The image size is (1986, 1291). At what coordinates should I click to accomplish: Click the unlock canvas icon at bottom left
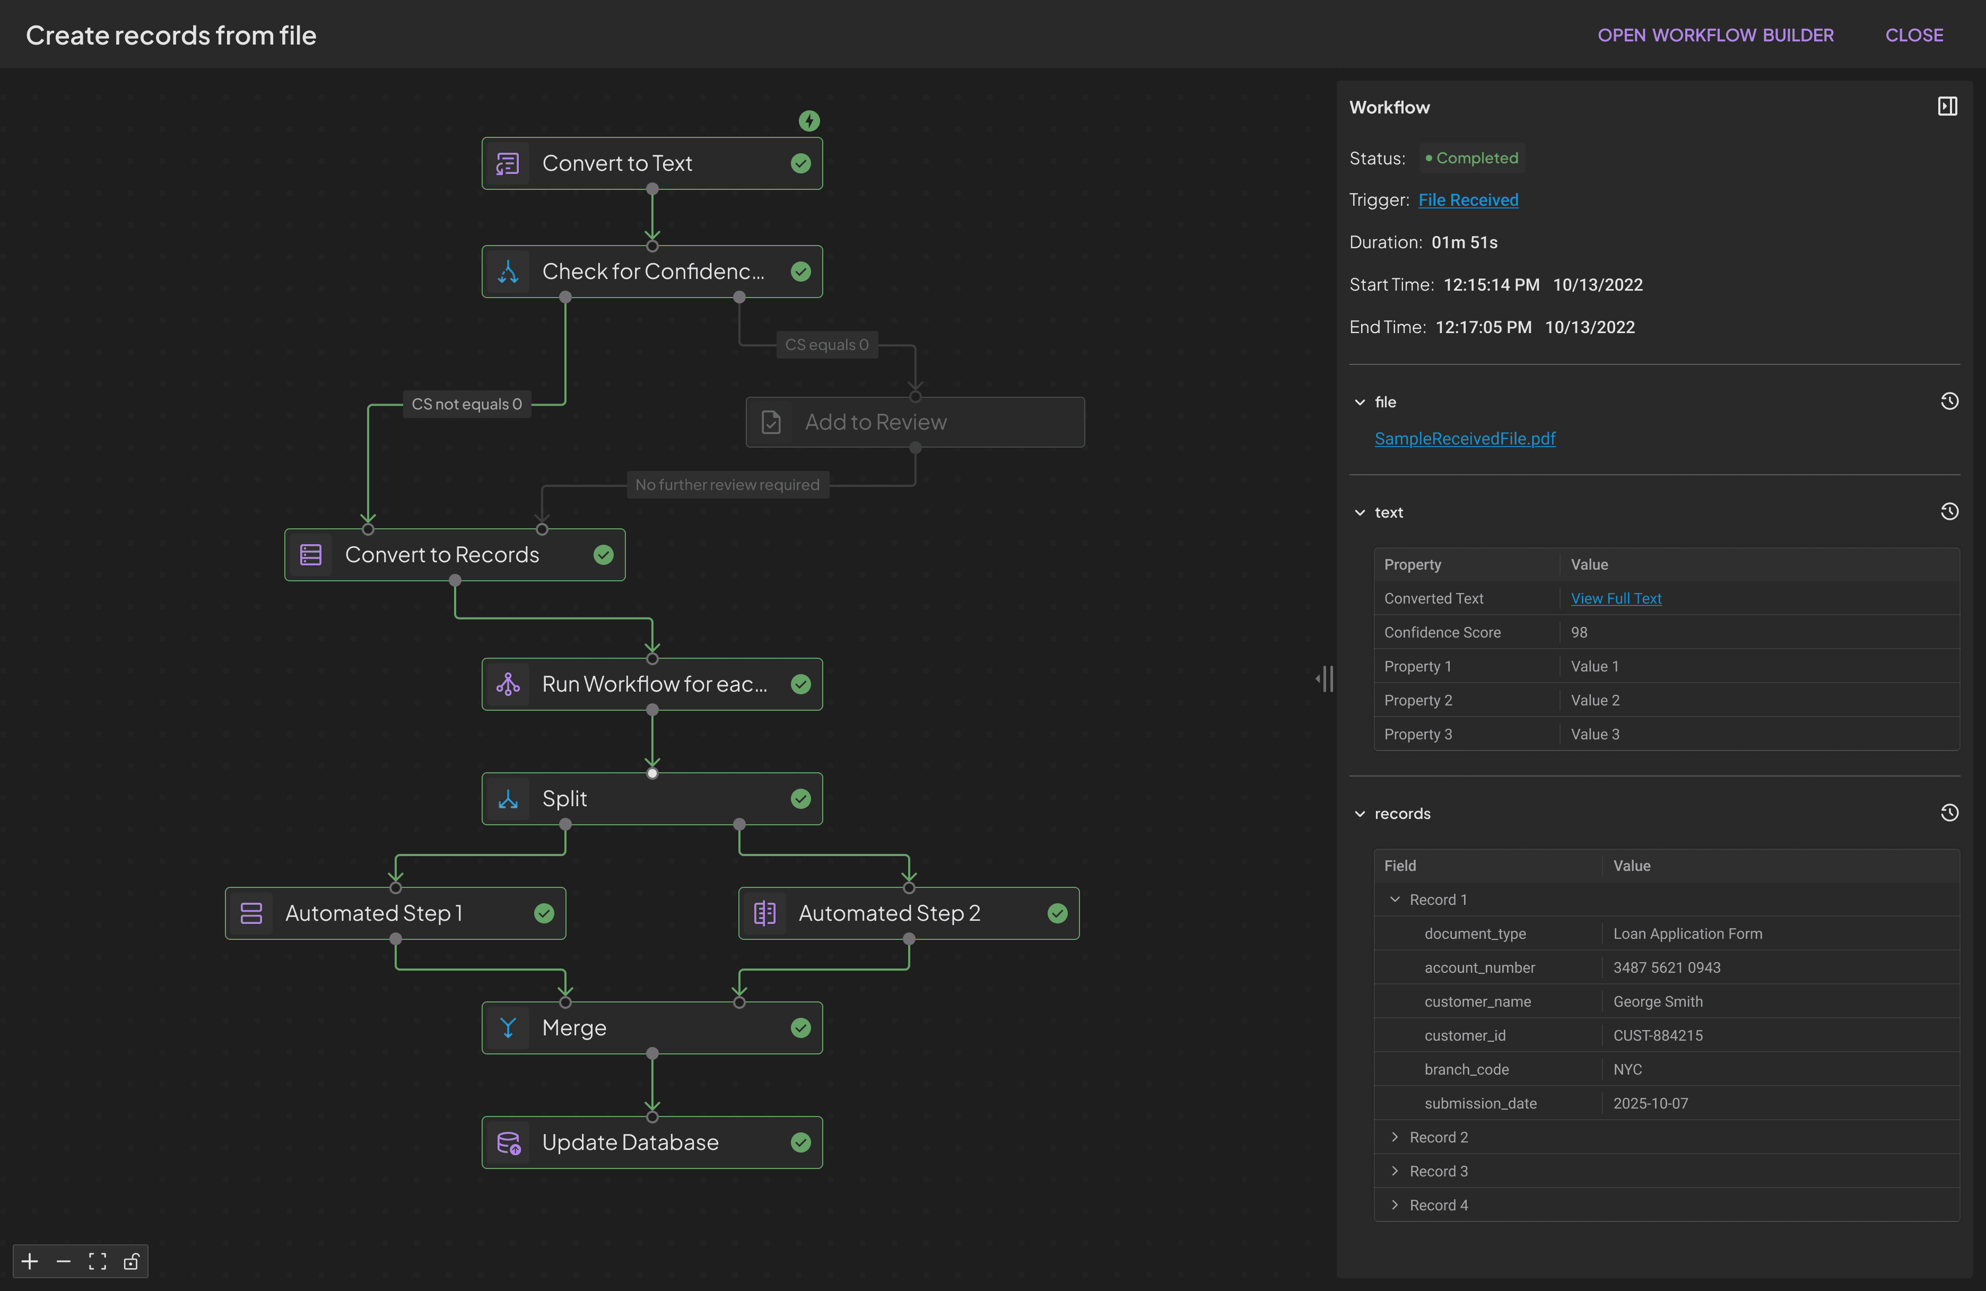(131, 1261)
